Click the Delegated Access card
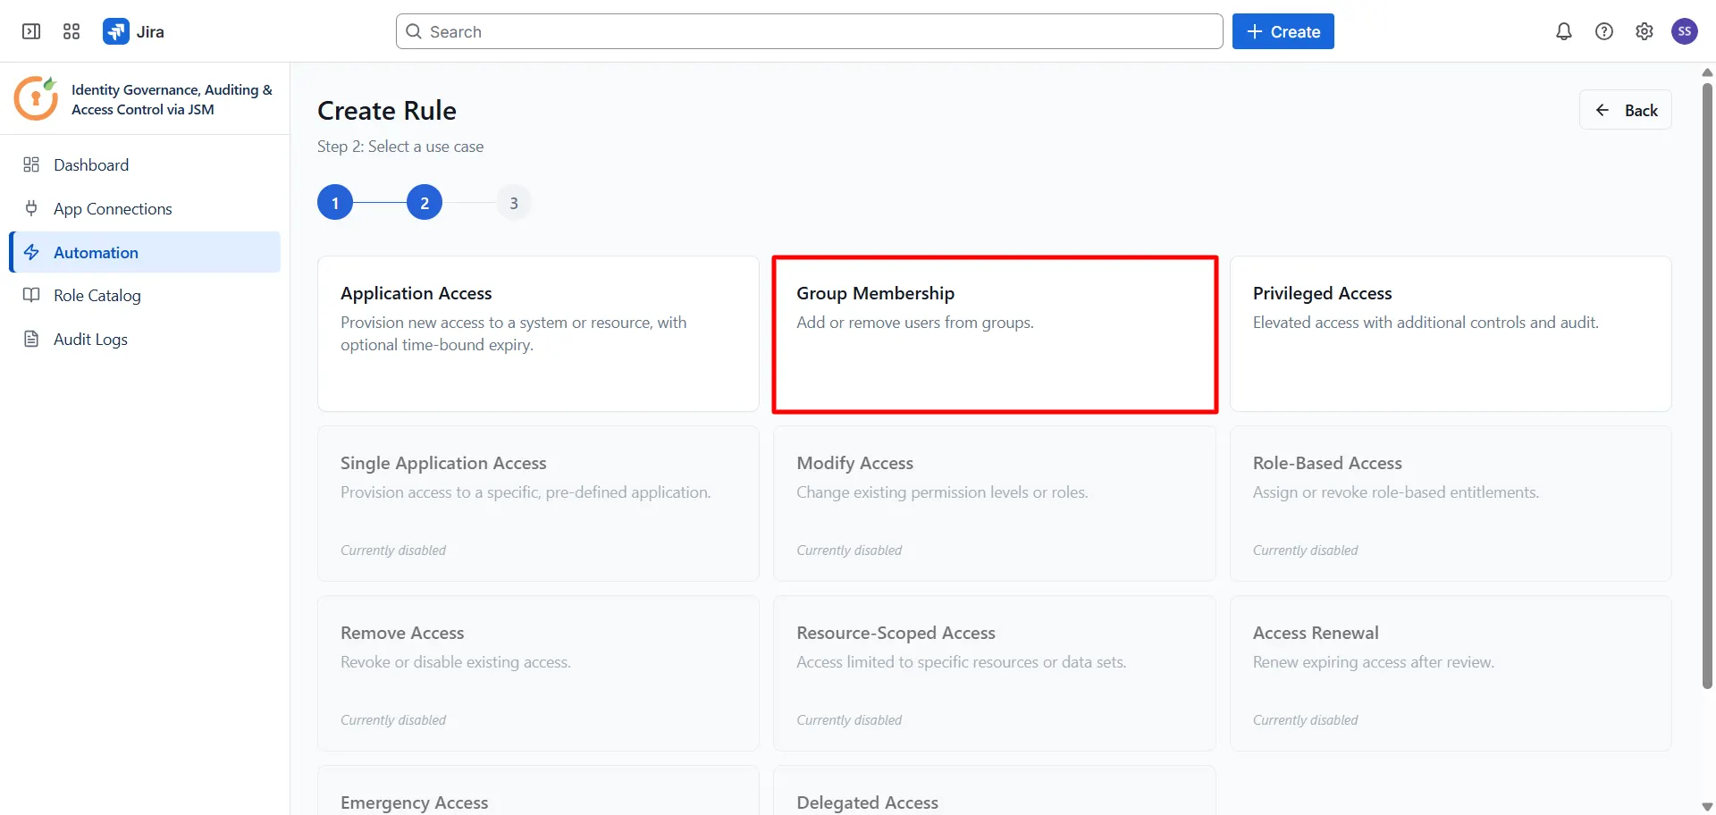The width and height of the screenshot is (1716, 815). tap(995, 791)
